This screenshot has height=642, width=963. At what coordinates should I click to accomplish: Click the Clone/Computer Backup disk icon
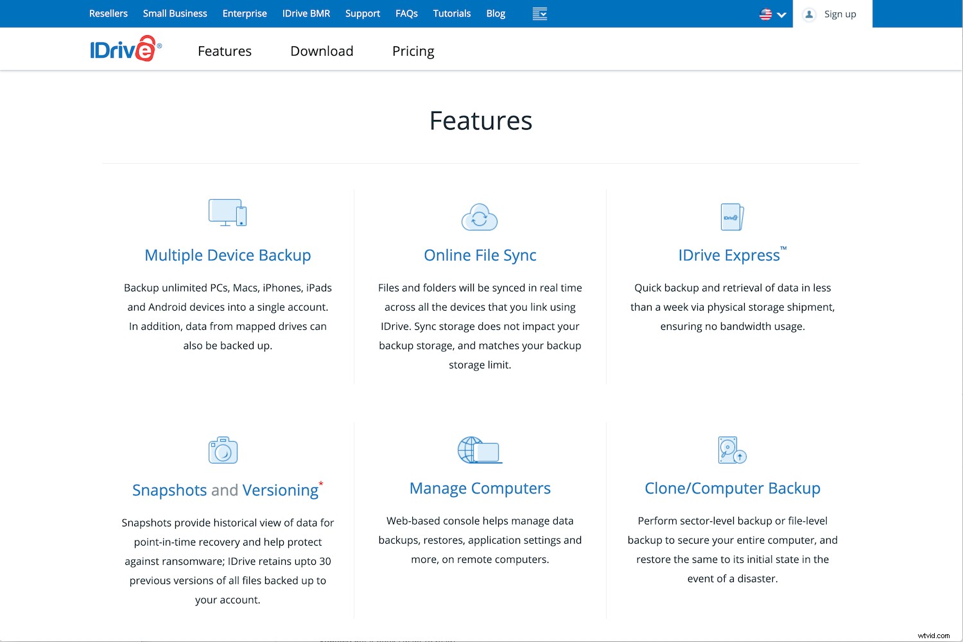tap(732, 450)
